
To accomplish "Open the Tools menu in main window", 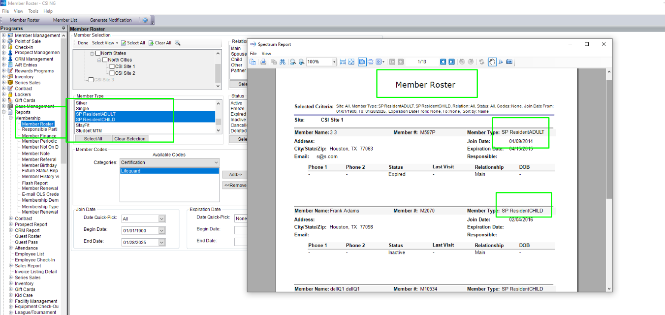I will pyautogui.click(x=33, y=11).
